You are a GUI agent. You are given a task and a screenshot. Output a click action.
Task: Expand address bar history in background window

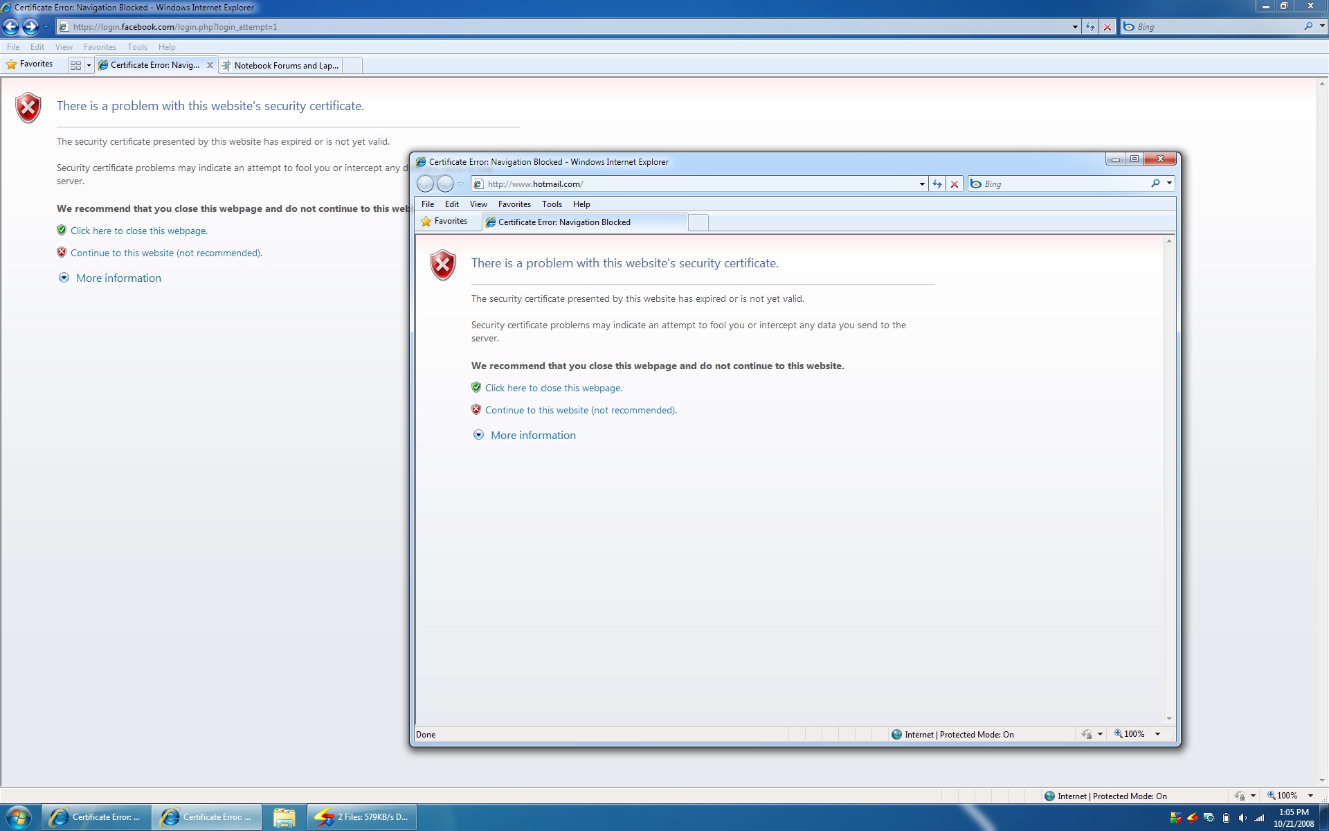coord(1075,27)
